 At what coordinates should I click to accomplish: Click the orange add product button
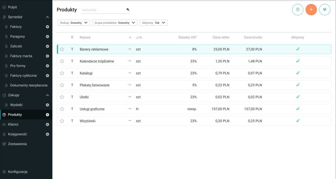[311, 9]
